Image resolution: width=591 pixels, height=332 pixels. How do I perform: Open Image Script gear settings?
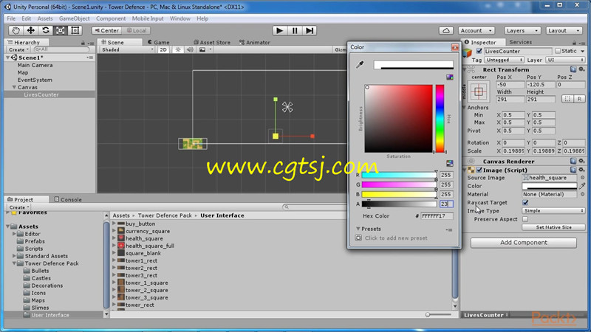tap(581, 170)
